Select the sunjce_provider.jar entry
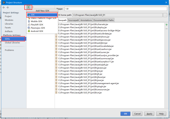The image size is (170, 119). point(88,56)
